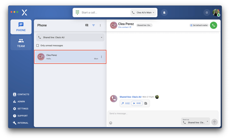This screenshot has width=230, height=139.
Task: Open the filter icon in Phone panel
Action: point(93,25)
